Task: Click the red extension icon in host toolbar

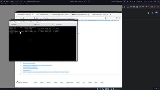Action: pos(146,7)
